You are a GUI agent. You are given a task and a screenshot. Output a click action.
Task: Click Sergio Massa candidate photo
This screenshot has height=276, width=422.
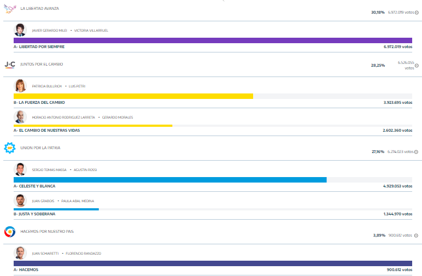point(20,169)
